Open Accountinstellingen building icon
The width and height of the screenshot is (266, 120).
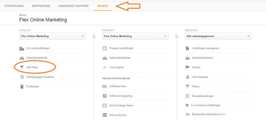point(22,49)
